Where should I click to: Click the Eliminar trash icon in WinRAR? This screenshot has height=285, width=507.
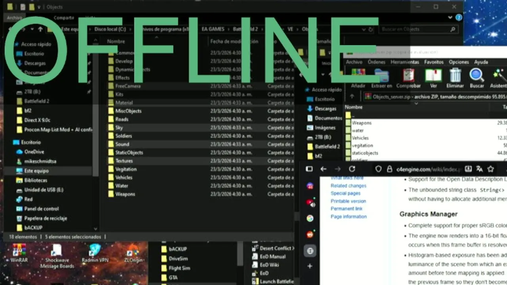coord(455,75)
